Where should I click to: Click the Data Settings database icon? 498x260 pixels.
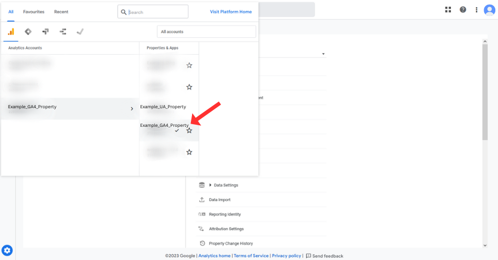[202, 185]
